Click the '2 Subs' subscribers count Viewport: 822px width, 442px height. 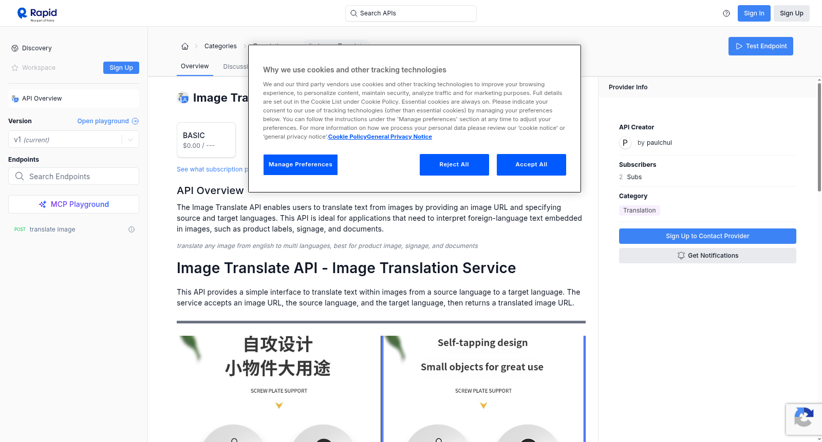[630, 177]
